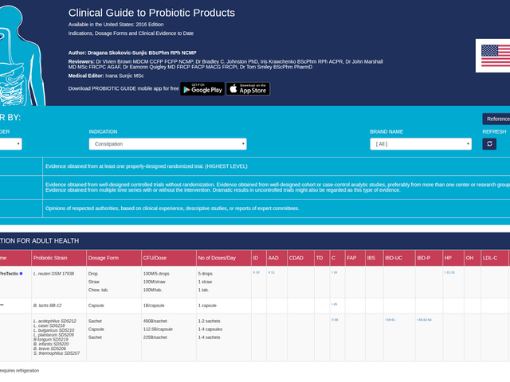Click the No of Doses/Day header

[x=217, y=258]
